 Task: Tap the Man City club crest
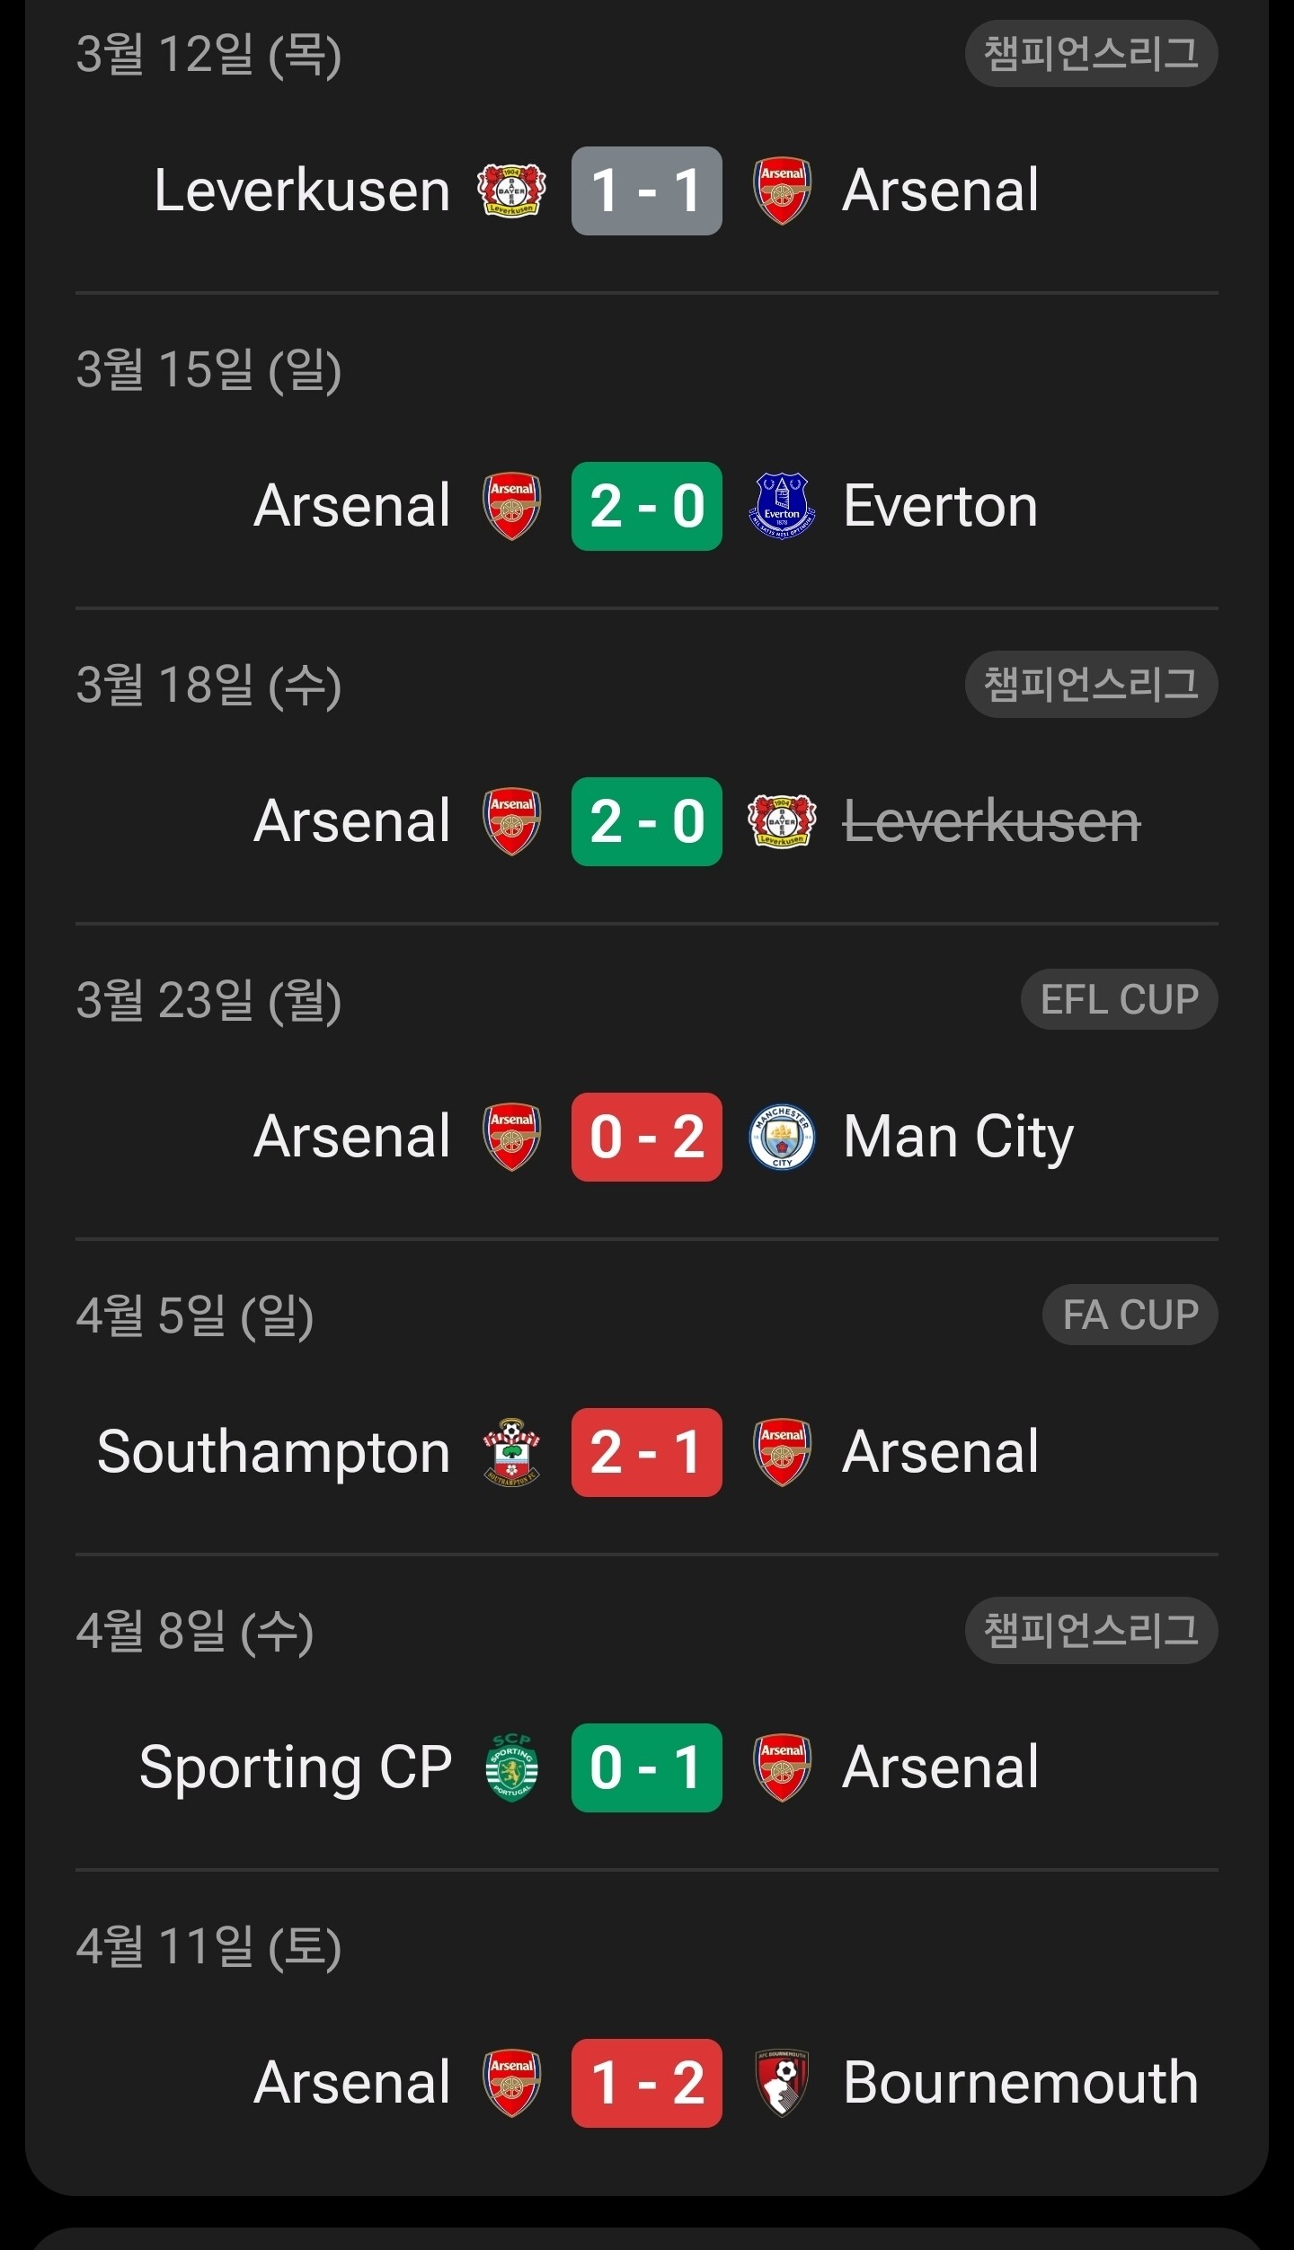point(782,1137)
